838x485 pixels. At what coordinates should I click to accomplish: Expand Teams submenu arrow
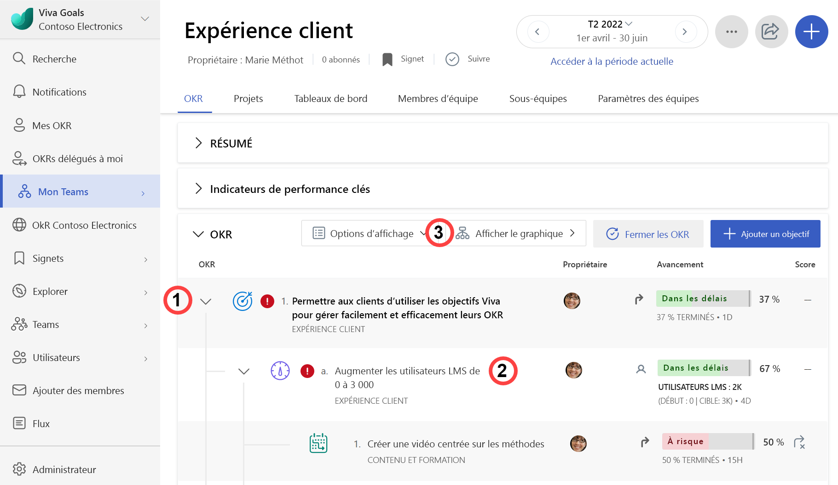tap(145, 326)
